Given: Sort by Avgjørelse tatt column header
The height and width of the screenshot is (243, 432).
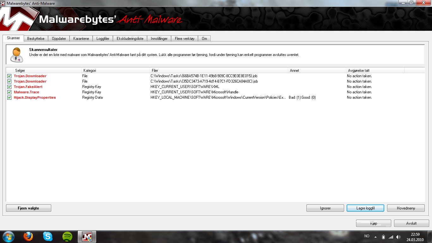Looking at the screenshot, I should coord(375,71).
